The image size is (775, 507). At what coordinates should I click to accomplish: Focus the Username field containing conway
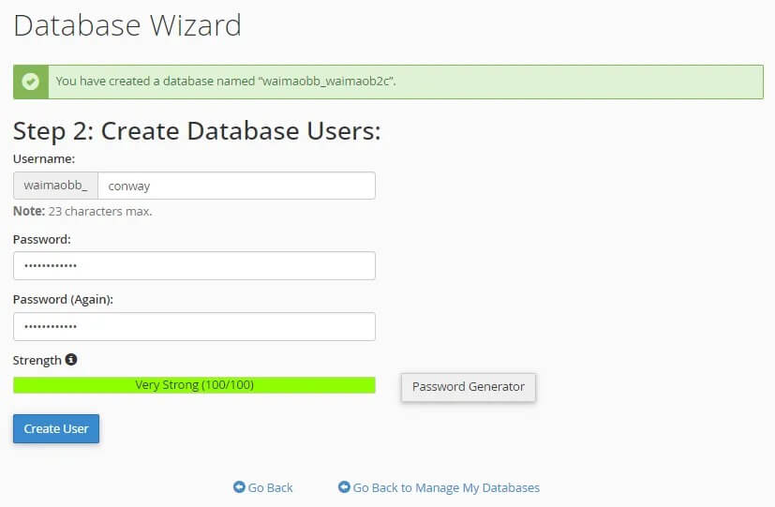pyautogui.click(x=236, y=186)
